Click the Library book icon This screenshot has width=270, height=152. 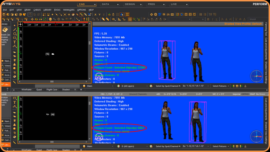pyautogui.click(x=5, y=30)
